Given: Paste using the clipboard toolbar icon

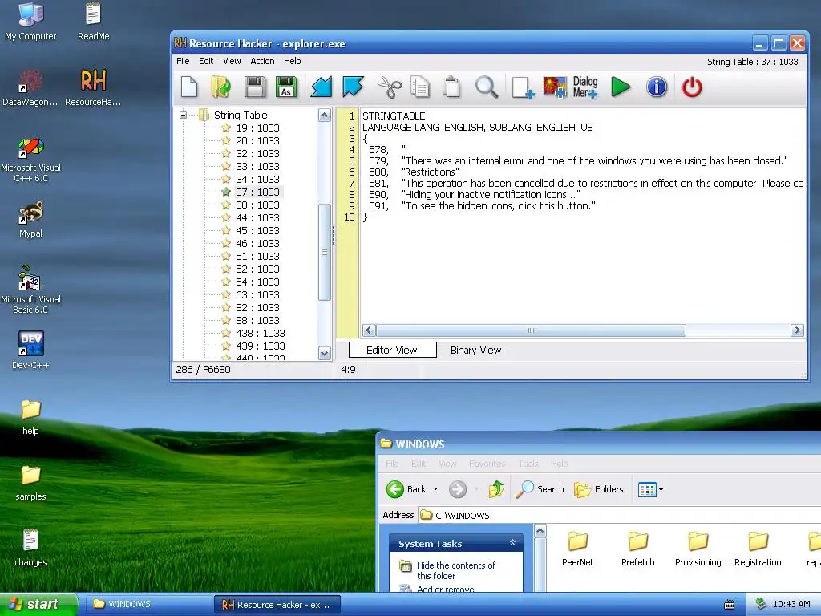Looking at the screenshot, I should coord(451,87).
